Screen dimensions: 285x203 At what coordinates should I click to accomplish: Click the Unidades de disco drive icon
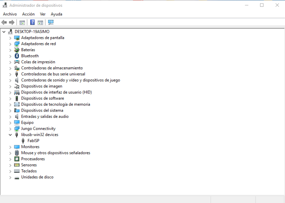(17, 178)
